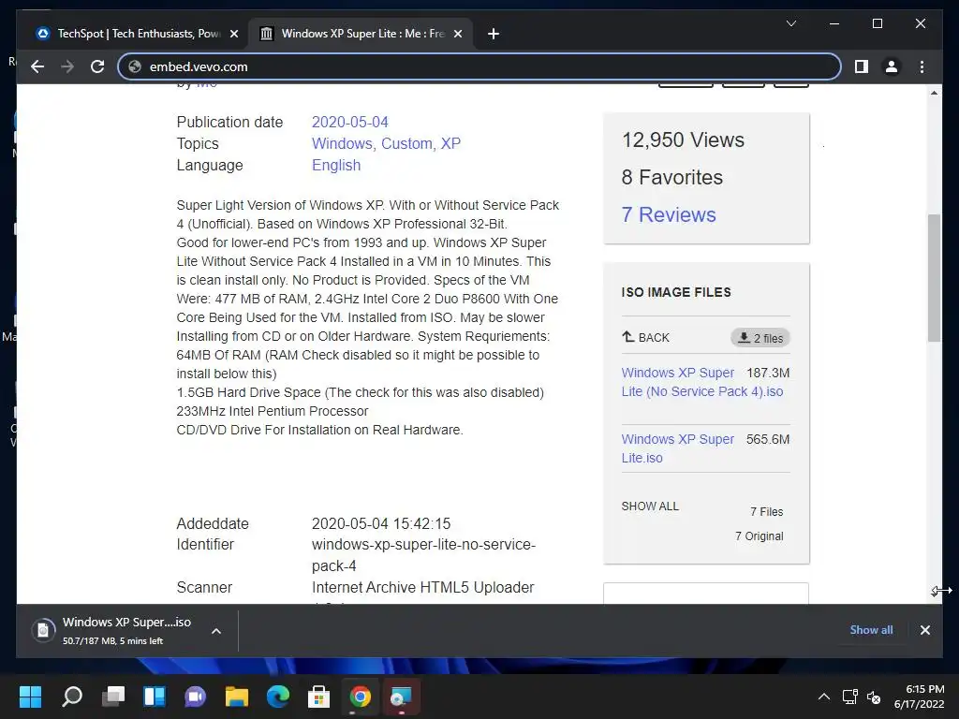Open Teams Chat on the taskbar
959x719 pixels.
point(195,697)
